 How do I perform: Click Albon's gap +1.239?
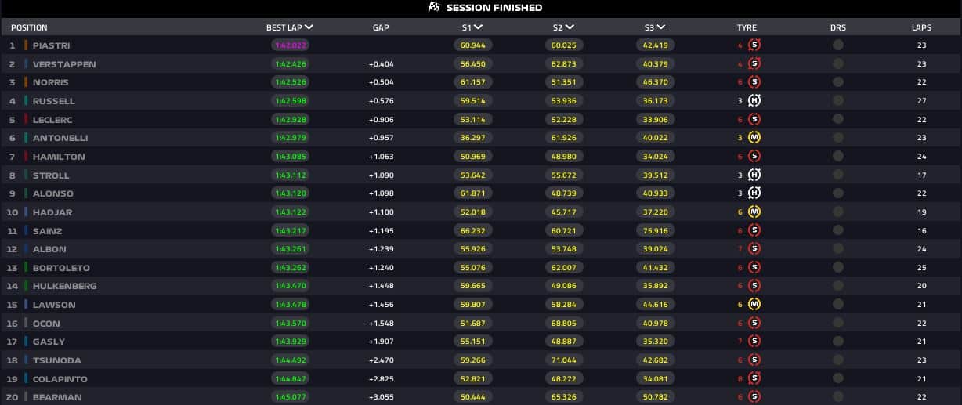pyautogui.click(x=381, y=249)
